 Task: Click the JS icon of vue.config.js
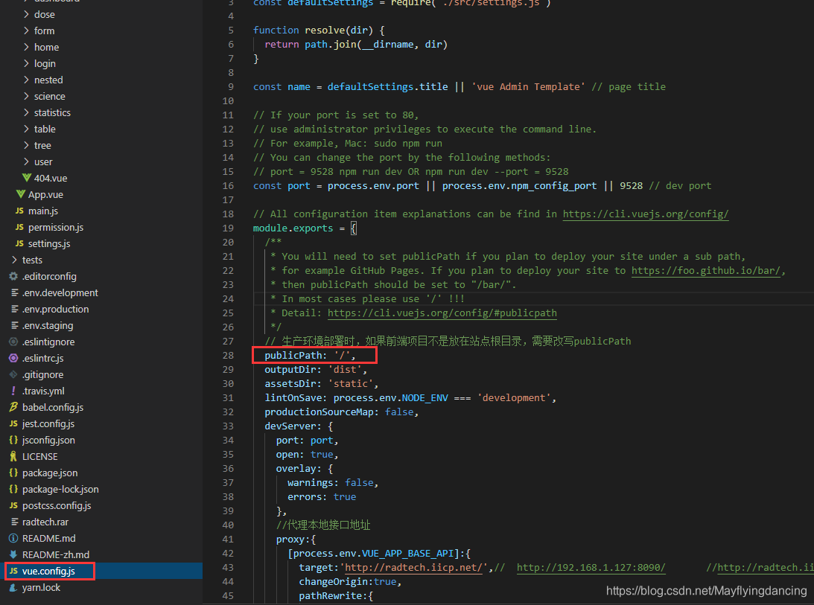[13, 572]
